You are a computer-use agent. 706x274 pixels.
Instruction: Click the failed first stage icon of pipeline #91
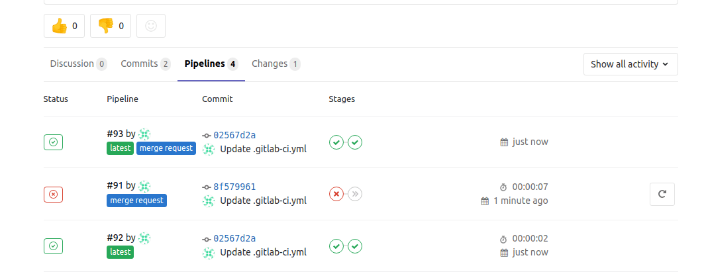pyautogui.click(x=336, y=194)
